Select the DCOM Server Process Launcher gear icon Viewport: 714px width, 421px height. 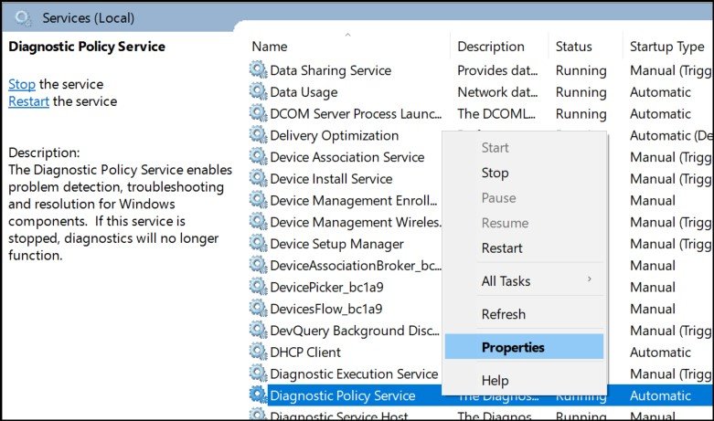[x=259, y=114]
